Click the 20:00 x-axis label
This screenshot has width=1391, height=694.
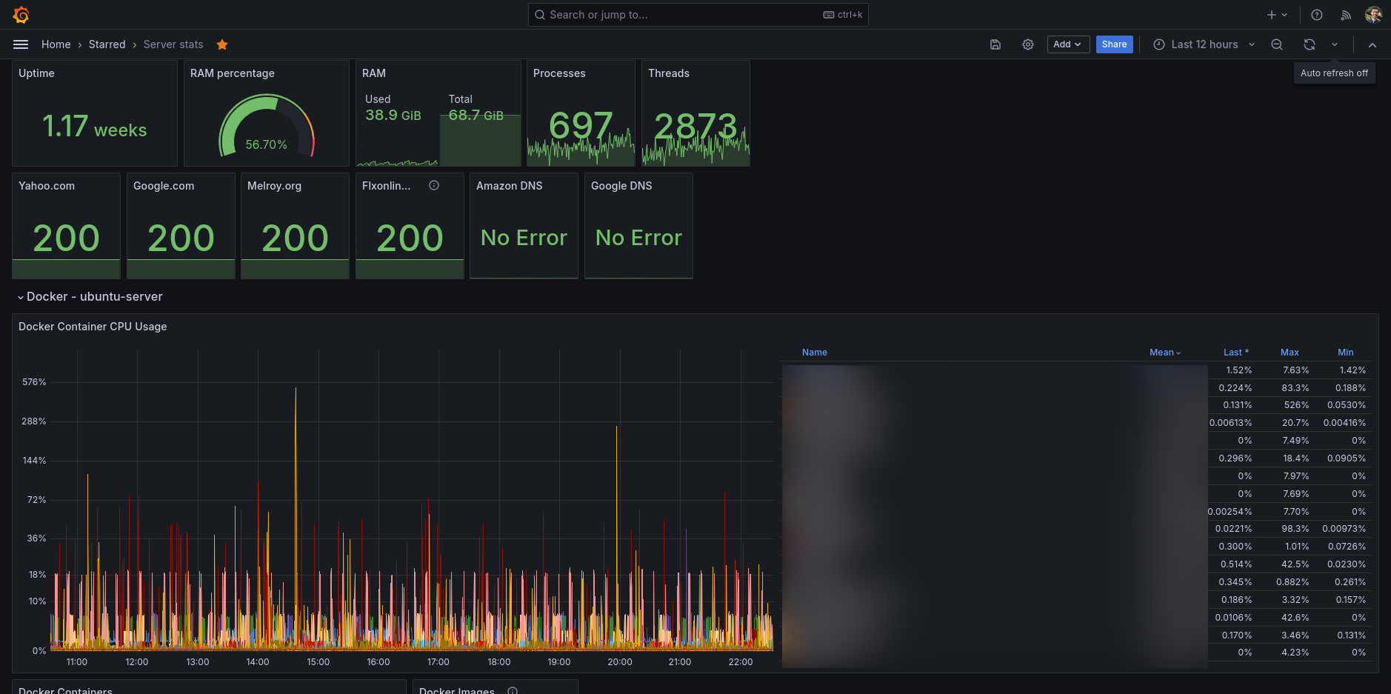coord(620,662)
